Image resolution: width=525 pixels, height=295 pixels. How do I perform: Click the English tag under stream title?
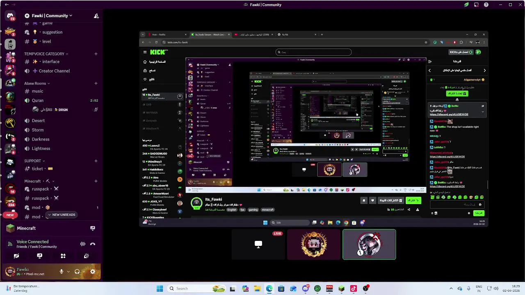[x=232, y=210]
